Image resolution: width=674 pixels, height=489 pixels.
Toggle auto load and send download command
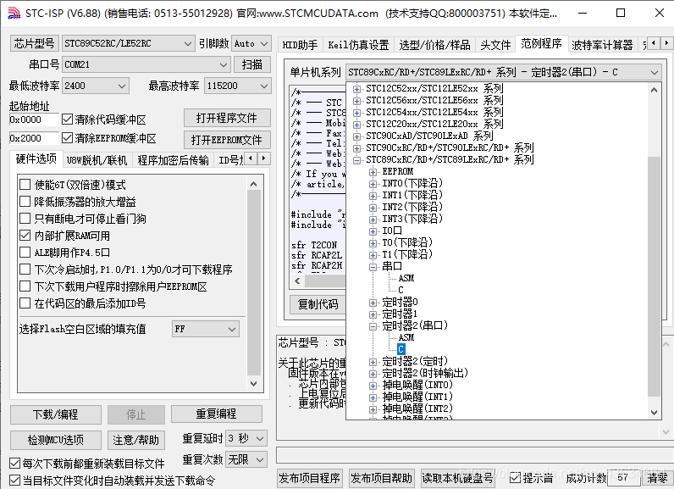pyautogui.click(x=14, y=480)
